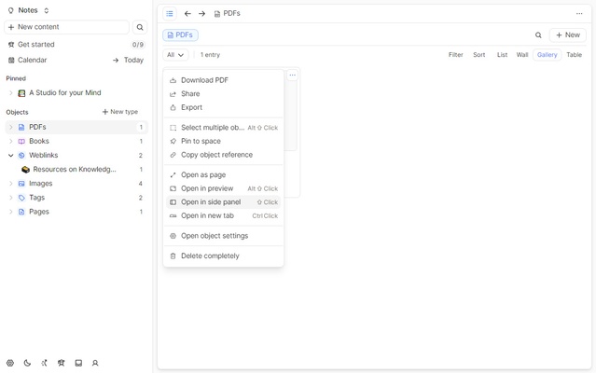Expand the Images tree item

pos(10,184)
